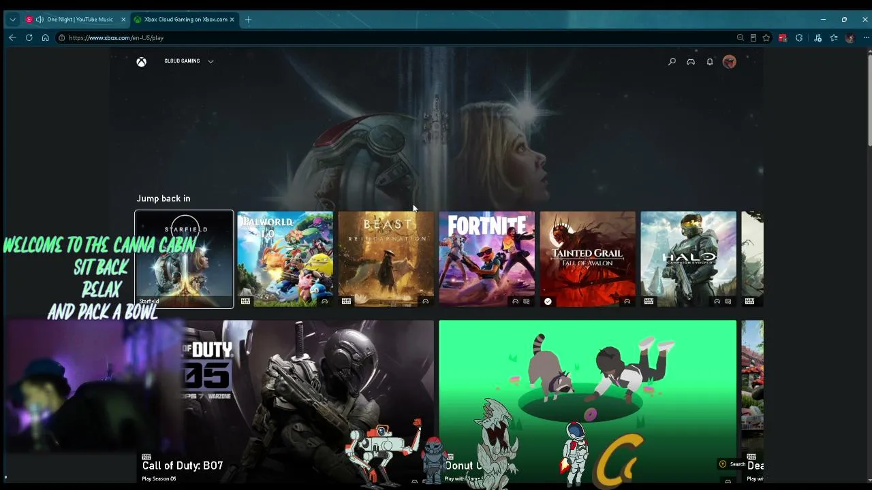Click the Search button with Y badge
Viewport: 872px width, 490px height.
tap(733, 464)
